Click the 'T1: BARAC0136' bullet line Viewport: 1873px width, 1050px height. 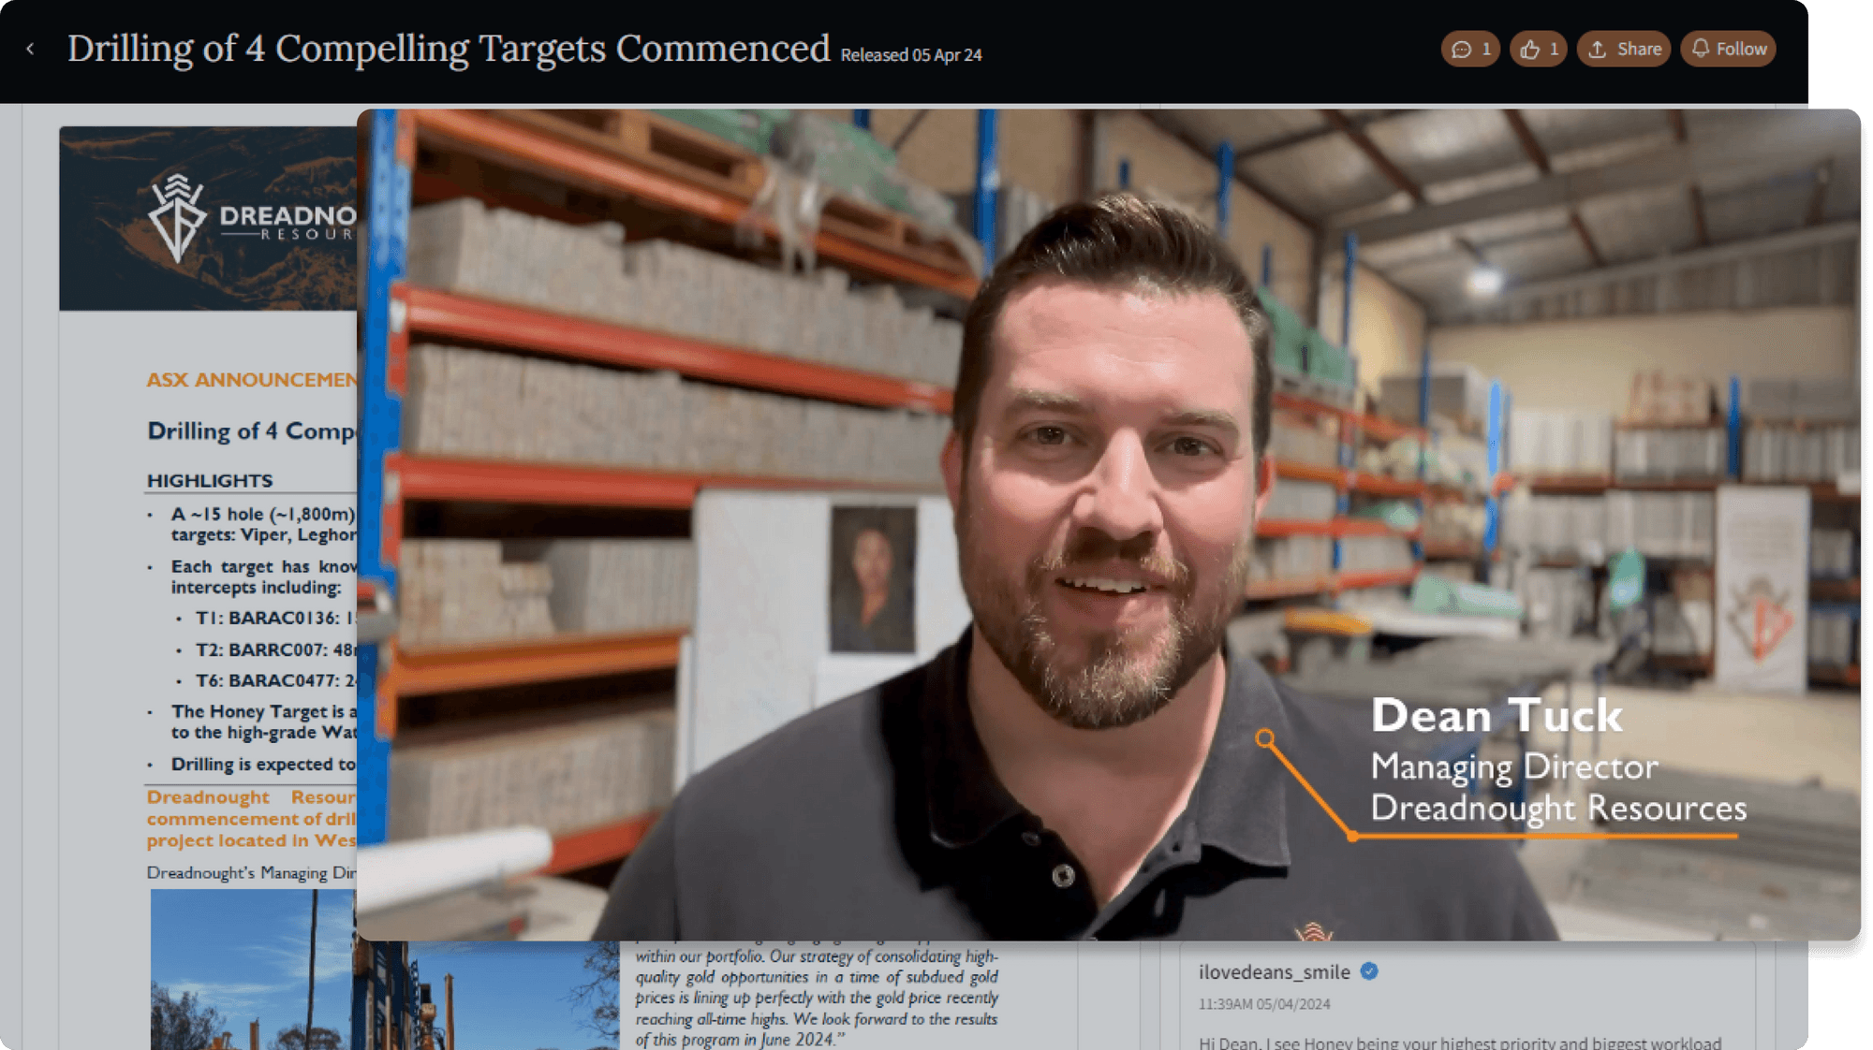tap(275, 618)
